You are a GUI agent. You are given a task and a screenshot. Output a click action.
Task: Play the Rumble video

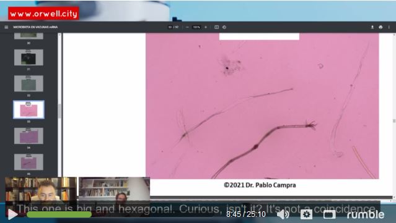tap(12, 214)
